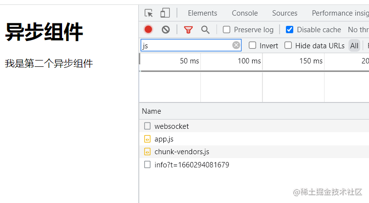The image size is (369, 203).
Task: Click the chunk-vendors.js script icon
Action: click(148, 152)
